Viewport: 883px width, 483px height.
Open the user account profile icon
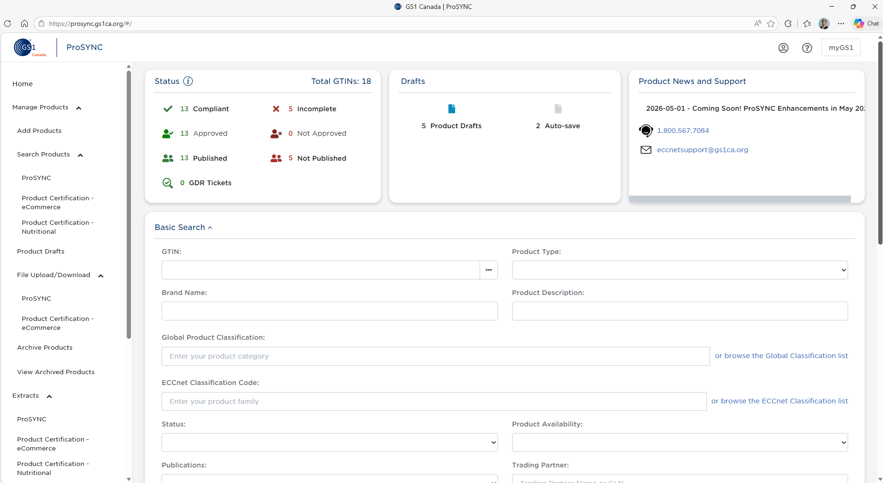(x=783, y=48)
